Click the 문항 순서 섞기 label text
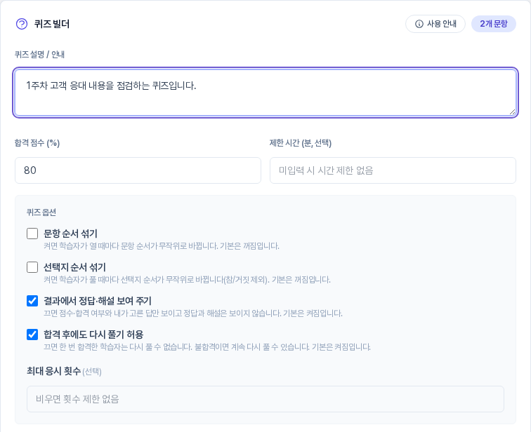The height and width of the screenshot is (432, 531). point(70,234)
